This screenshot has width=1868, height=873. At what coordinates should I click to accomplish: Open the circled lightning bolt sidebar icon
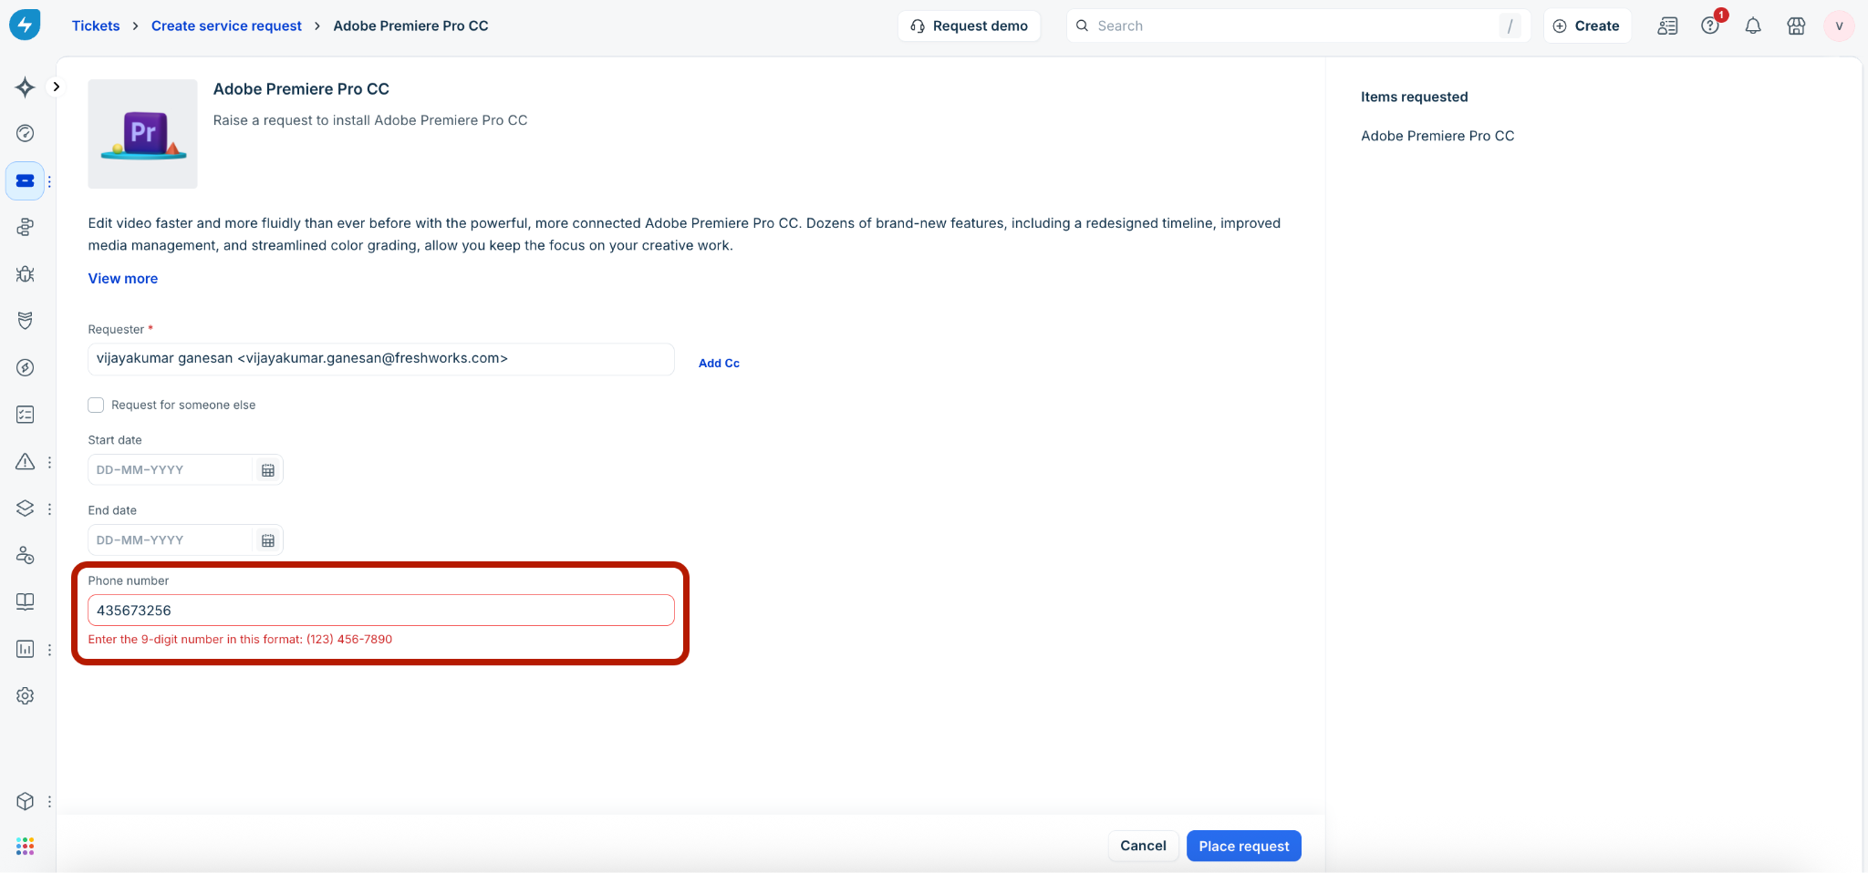pyautogui.click(x=26, y=367)
